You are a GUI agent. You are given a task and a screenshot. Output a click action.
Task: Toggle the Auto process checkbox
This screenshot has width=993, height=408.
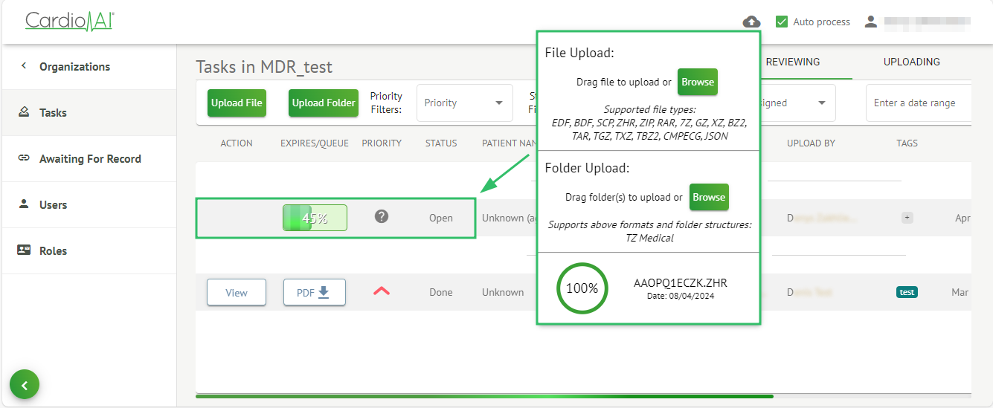(782, 22)
